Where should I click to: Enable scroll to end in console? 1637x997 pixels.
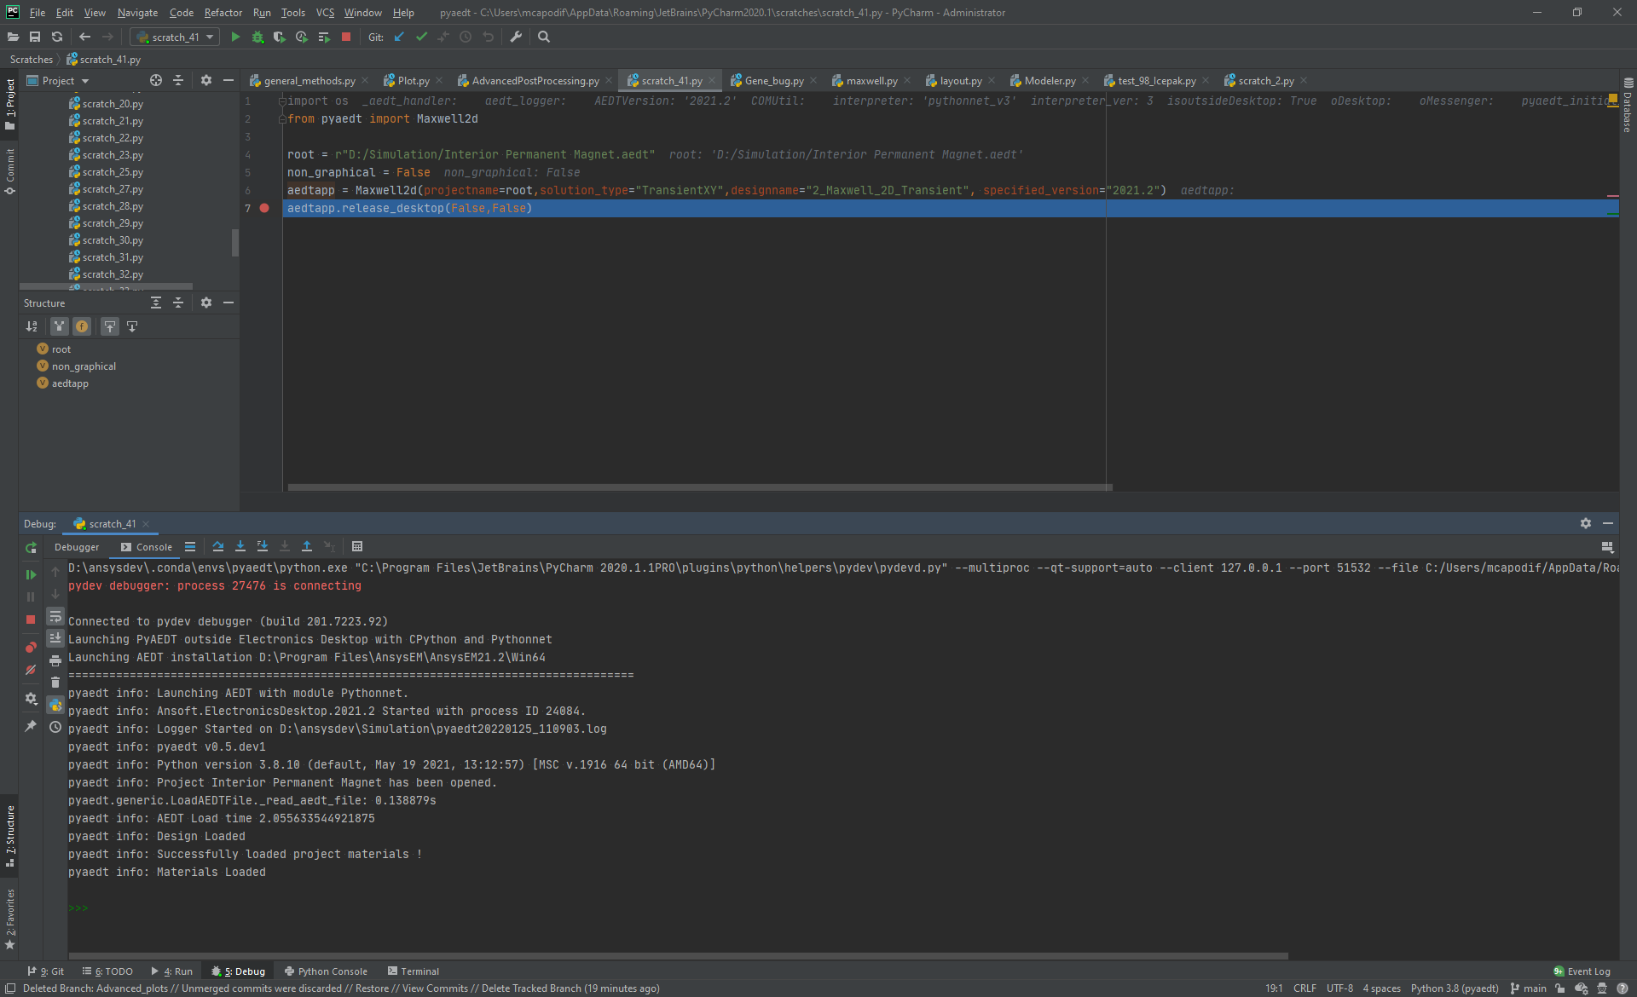(x=55, y=638)
